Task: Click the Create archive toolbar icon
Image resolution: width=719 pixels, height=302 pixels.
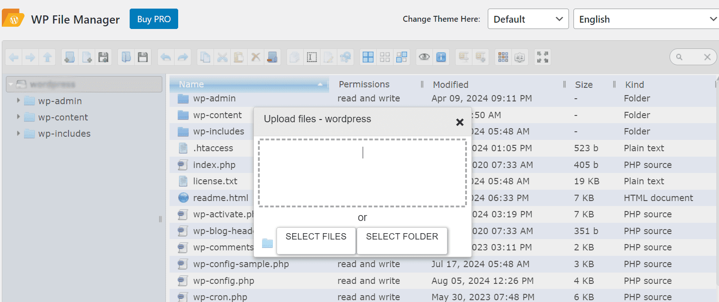Action: tap(481, 57)
